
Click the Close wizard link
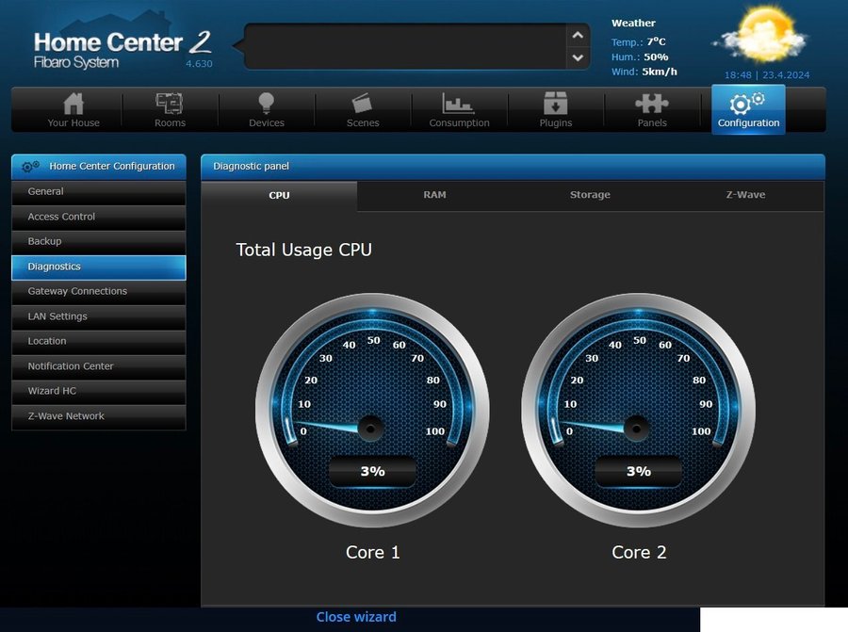pyautogui.click(x=356, y=617)
